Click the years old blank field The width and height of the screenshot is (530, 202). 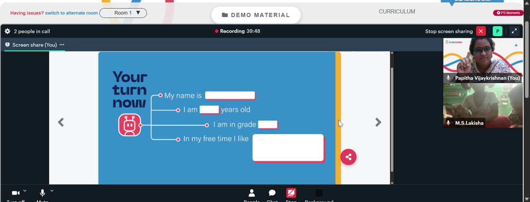tap(209, 110)
